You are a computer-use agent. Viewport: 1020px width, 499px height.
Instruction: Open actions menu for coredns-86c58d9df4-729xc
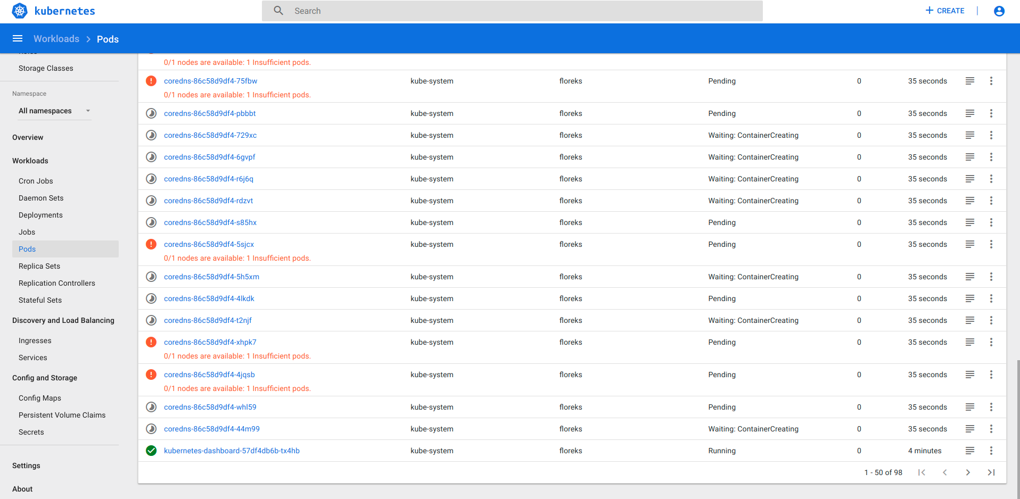[991, 135]
